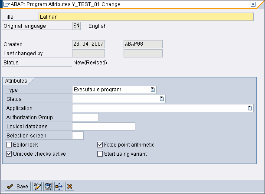Click the Original language EN field
This screenshot has height=194, width=265.
(x=76, y=26)
